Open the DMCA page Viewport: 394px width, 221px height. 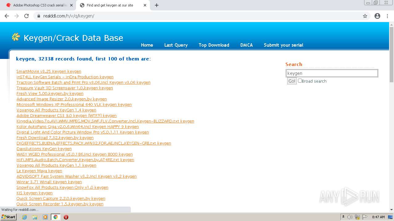pyautogui.click(x=247, y=45)
